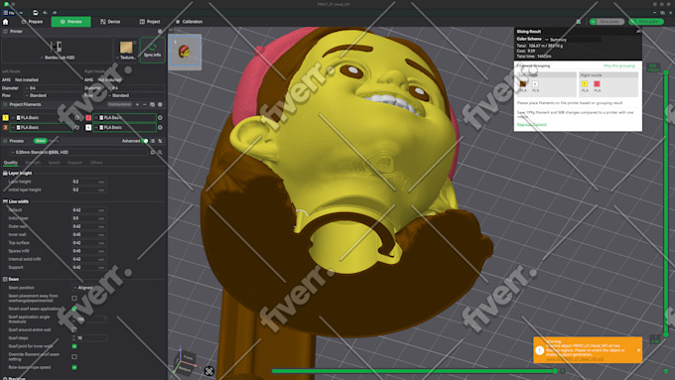Click the warning exclamation icon in the notification
675x380 pixels.
click(x=539, y=350)
